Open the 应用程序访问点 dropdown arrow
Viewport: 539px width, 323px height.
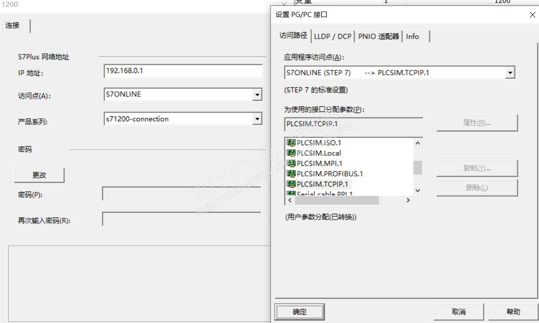click(x=510, y=73)
